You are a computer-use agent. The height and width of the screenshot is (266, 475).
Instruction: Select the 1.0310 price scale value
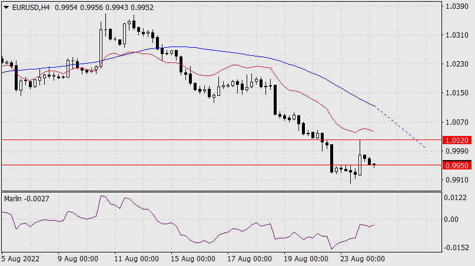click(457, 35)
